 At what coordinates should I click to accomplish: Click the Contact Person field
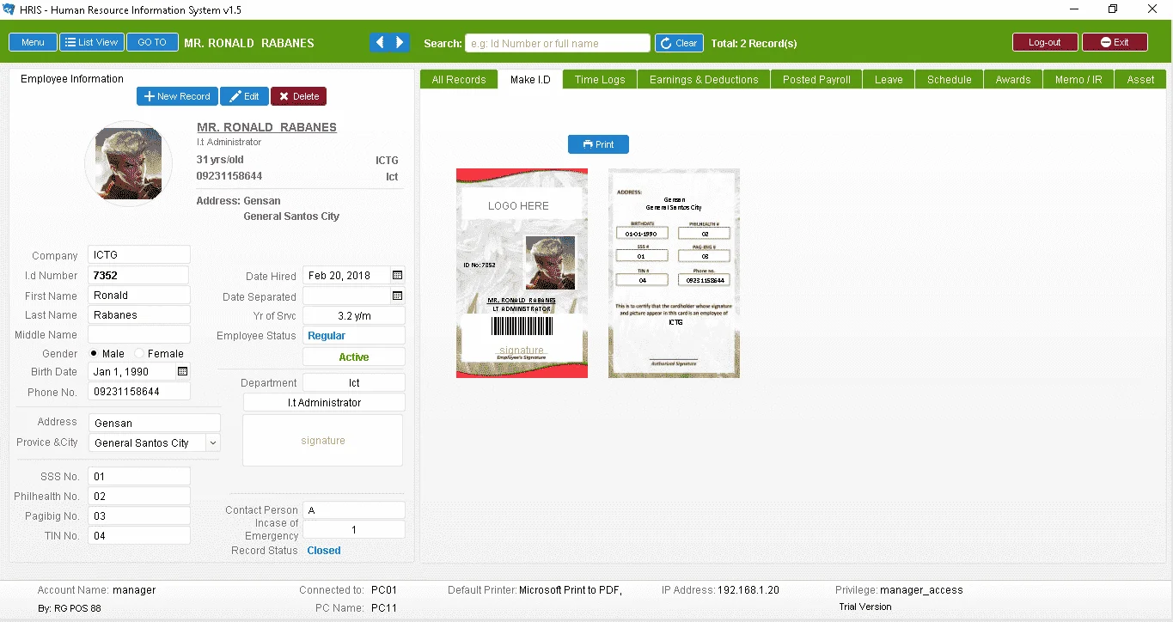coord(353,510)
